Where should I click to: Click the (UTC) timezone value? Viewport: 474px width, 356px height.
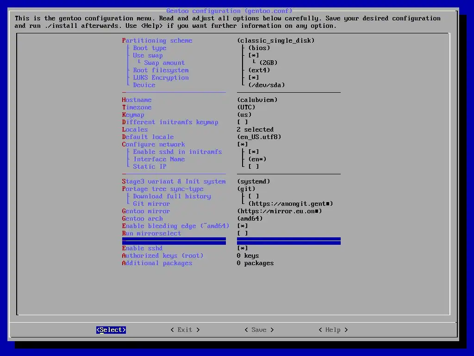(x=246, y=107)
